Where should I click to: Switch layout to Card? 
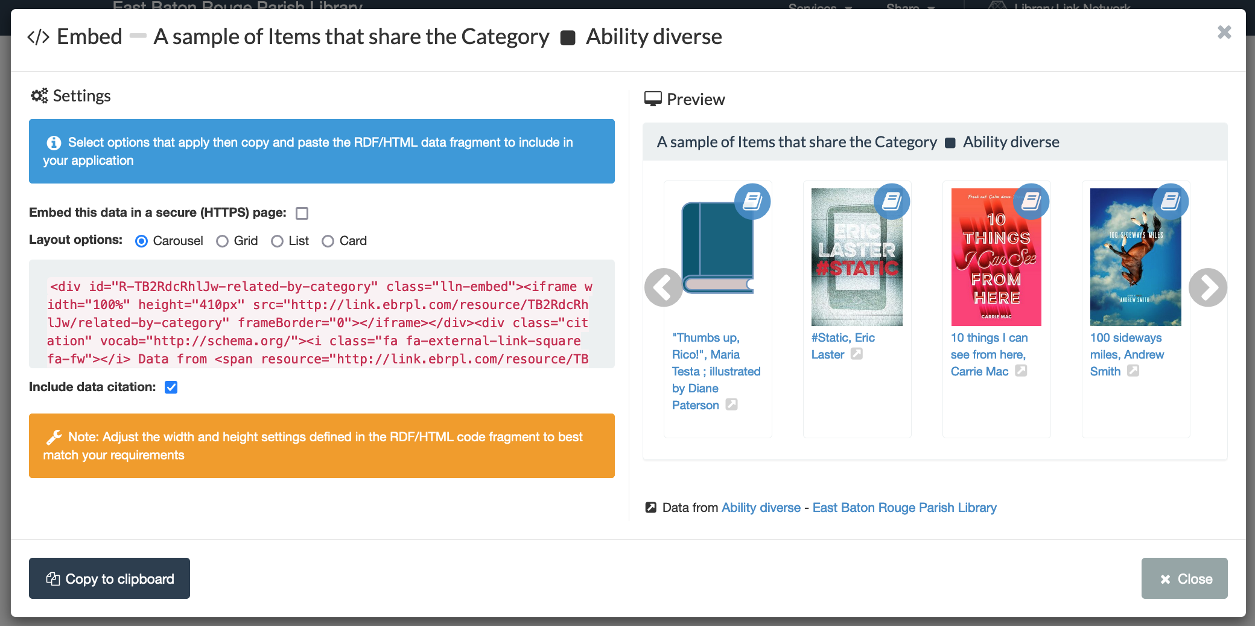coord(328,241)
